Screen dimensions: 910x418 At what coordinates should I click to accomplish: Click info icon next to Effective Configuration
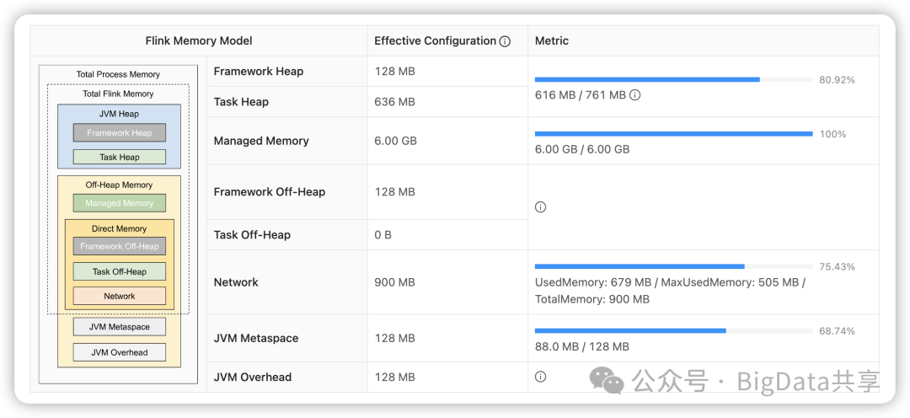tap(506, 41)
